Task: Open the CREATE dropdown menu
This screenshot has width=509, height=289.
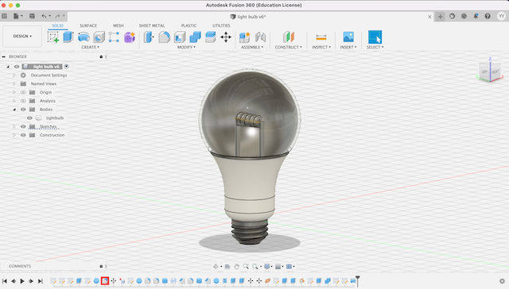Action: (90, 47)
